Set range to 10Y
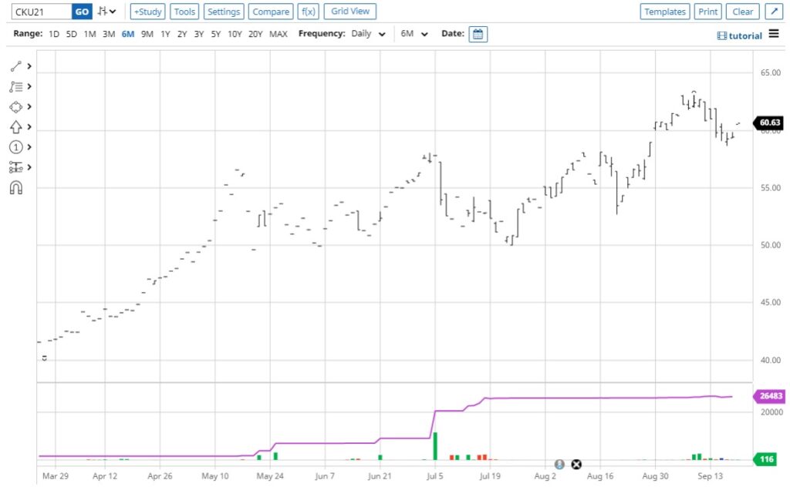Screen dimensions: 790x487 pyautogui.click(x=235, y=34)
